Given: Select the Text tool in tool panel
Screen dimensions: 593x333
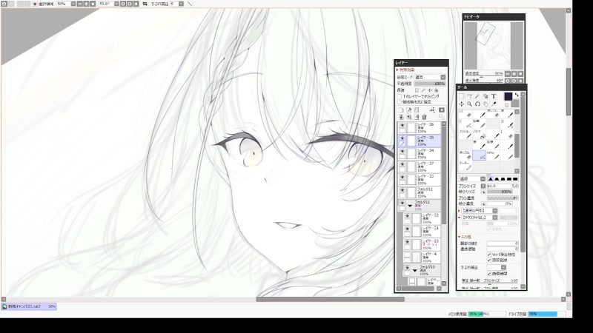Looking at the screenshot, I should click(493, 96).
